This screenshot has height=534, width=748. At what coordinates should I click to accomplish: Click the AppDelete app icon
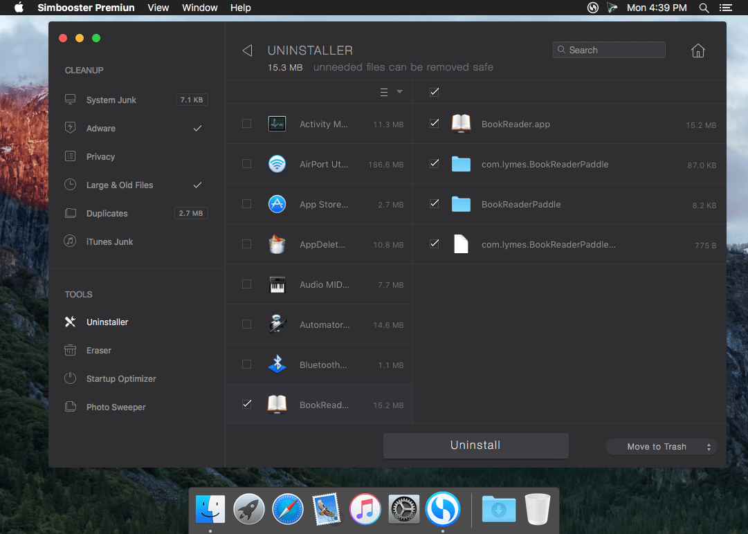[277, 244]
